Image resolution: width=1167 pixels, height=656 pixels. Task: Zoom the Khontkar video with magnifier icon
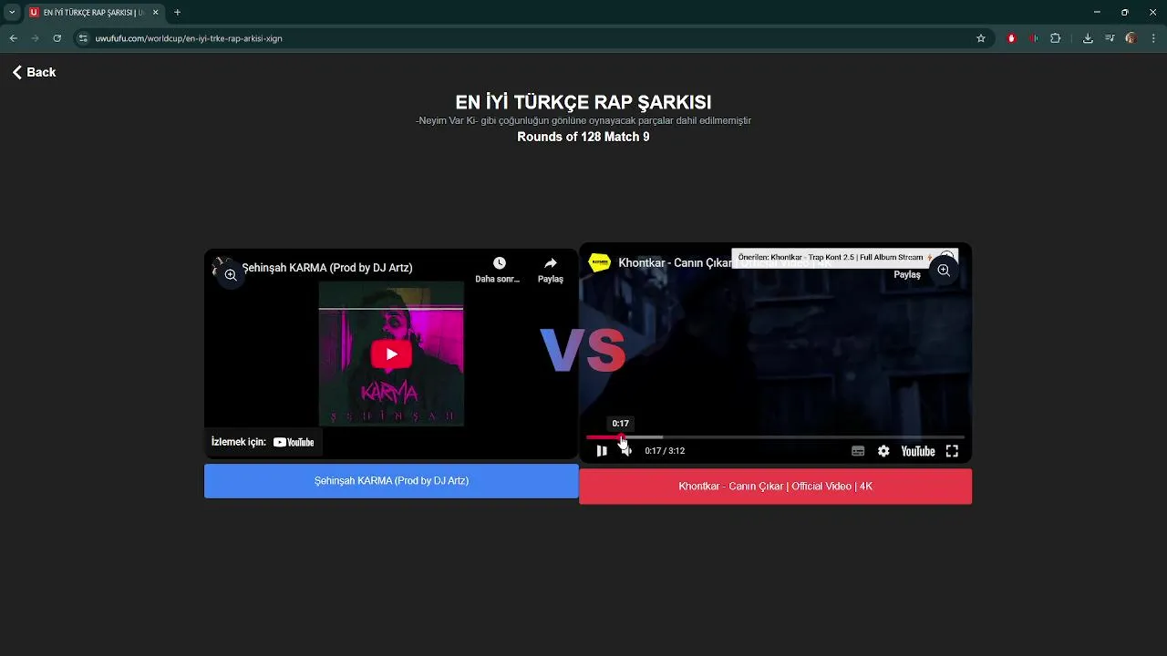[x=944, y=271]
